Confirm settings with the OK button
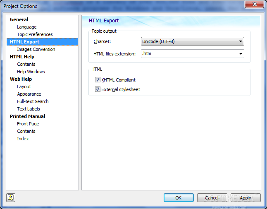This screenshot has height=209, width=267. tap(179, 198)
